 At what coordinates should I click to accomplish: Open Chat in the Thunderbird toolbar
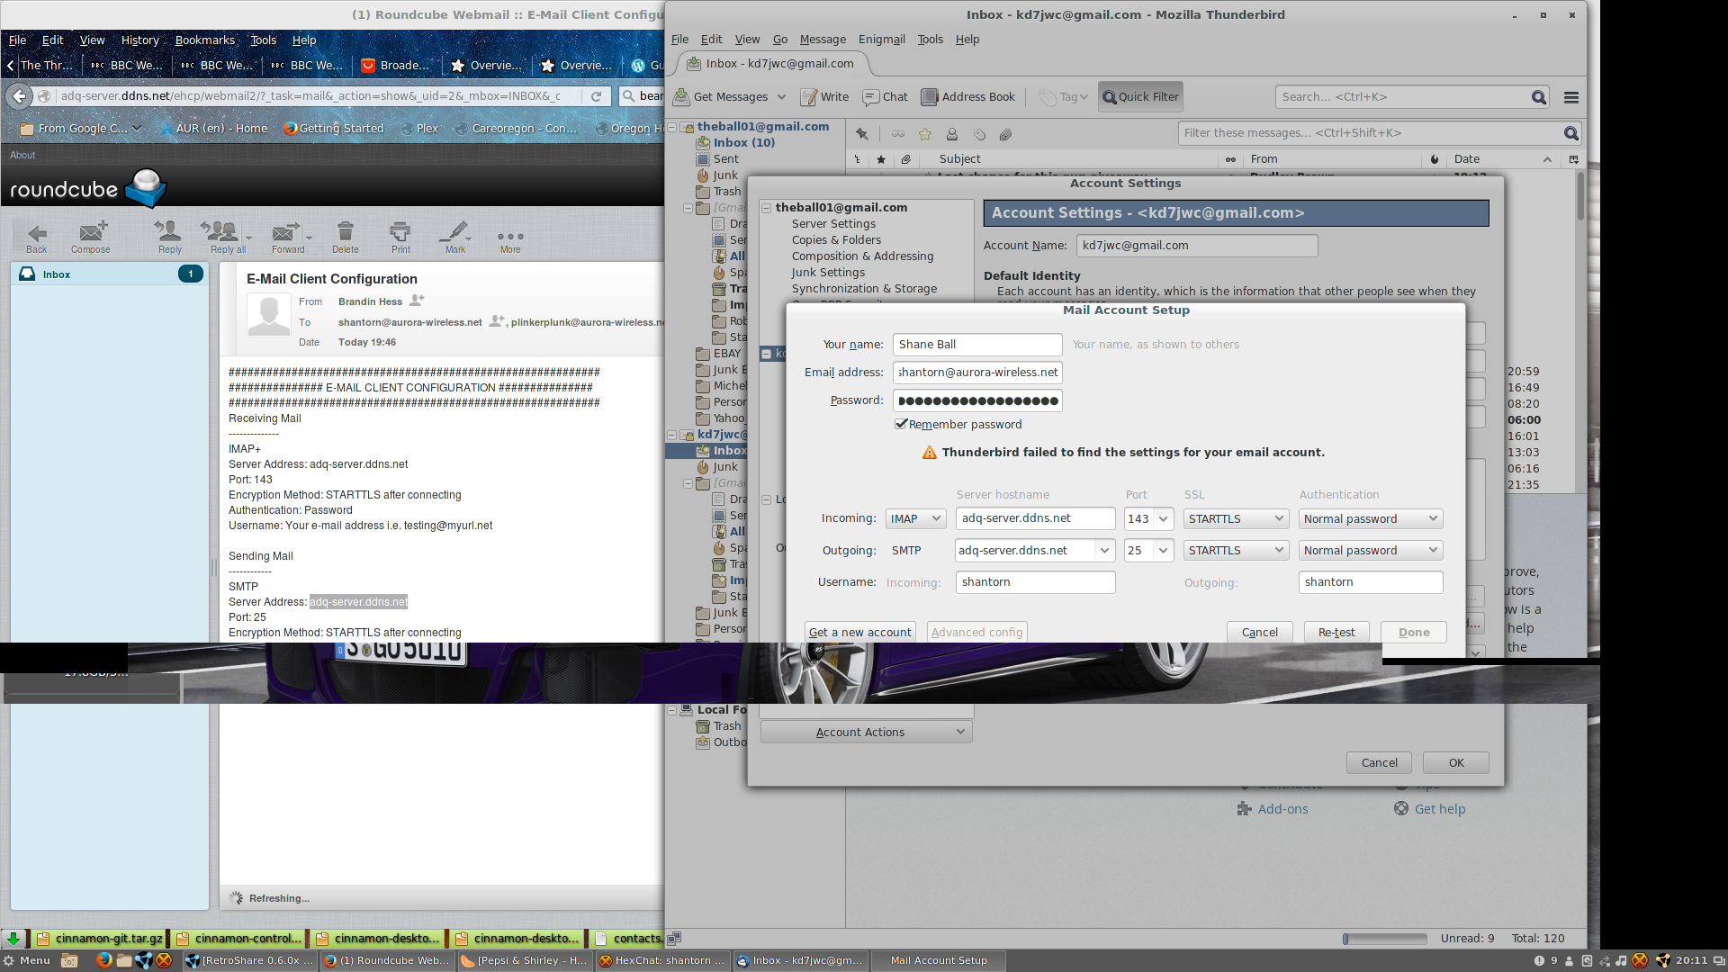click(x=885, y=97)
